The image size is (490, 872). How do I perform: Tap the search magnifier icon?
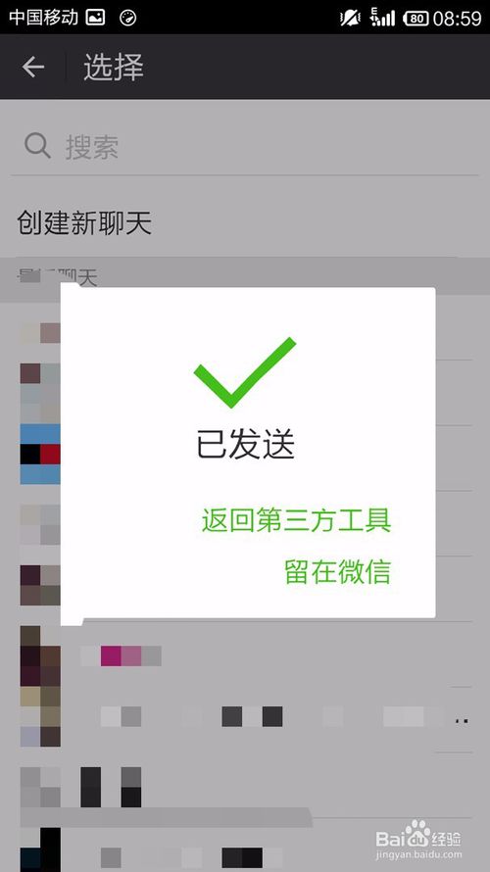tap(37, 146)
